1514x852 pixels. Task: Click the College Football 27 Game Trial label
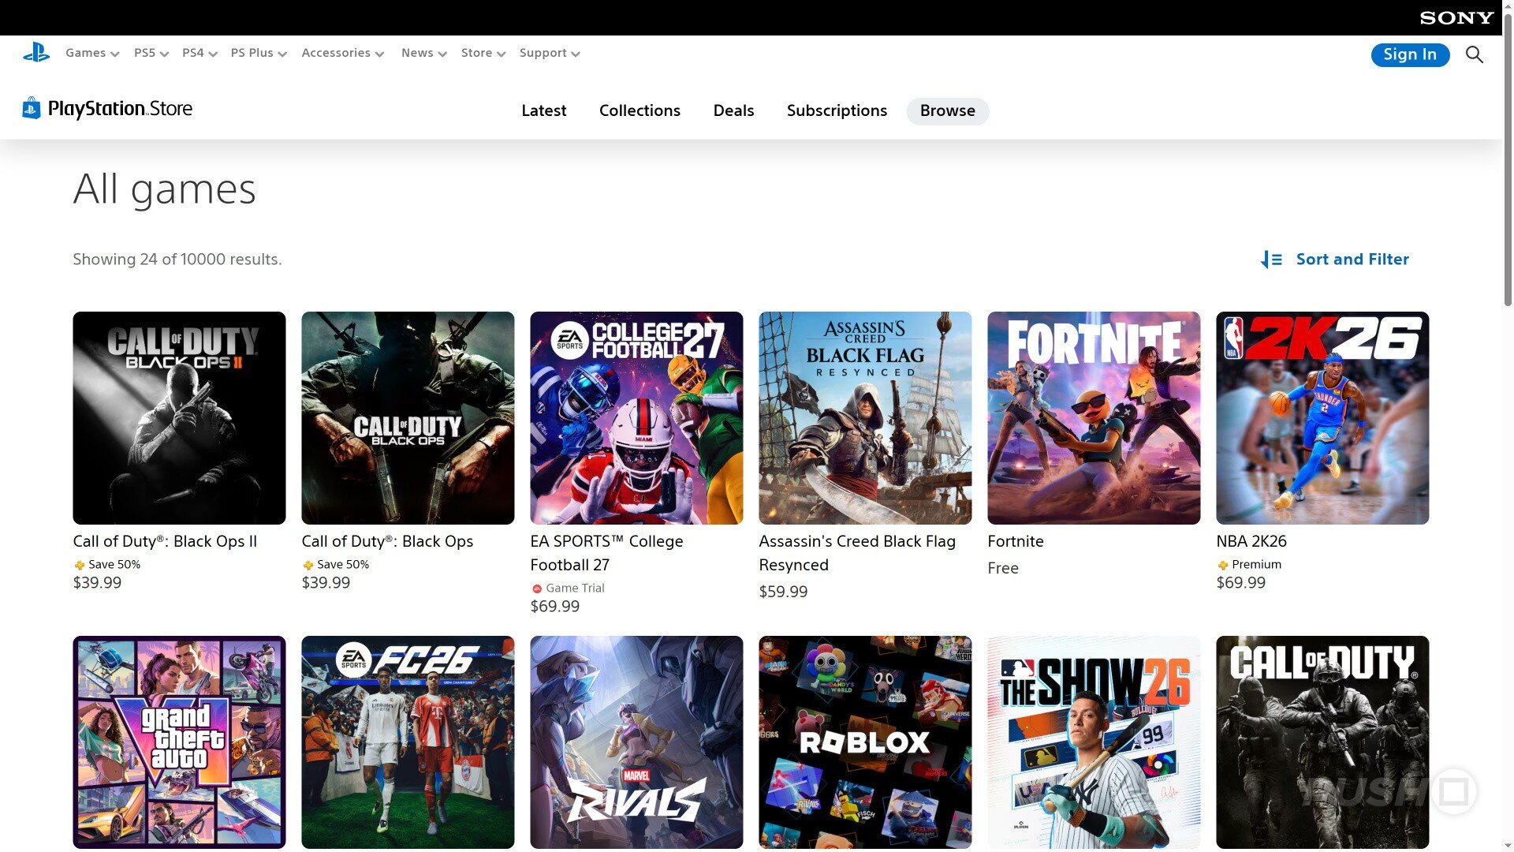(x=575, y=588)
